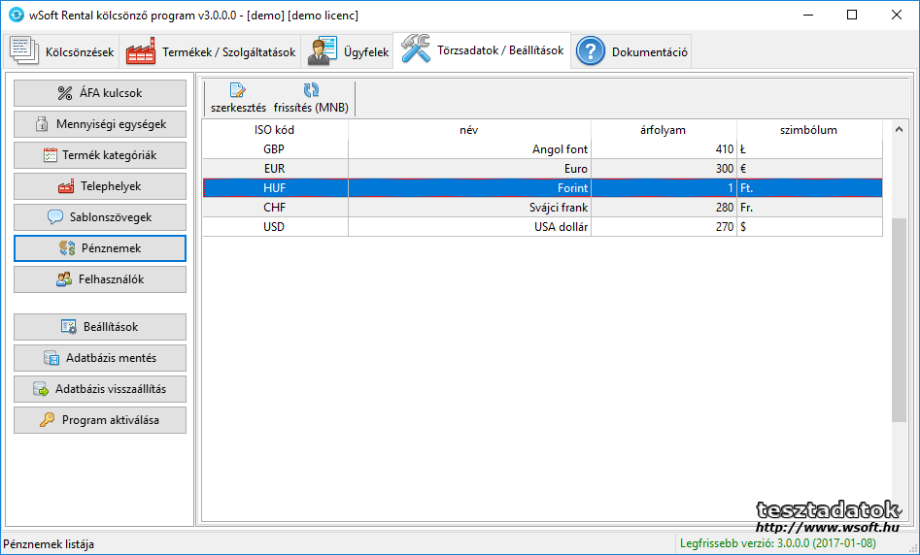Image resolution: width=920 pixels, height=555 pixels.
Task: Open the Dokumentáció tab
Action: coord(630,51)
